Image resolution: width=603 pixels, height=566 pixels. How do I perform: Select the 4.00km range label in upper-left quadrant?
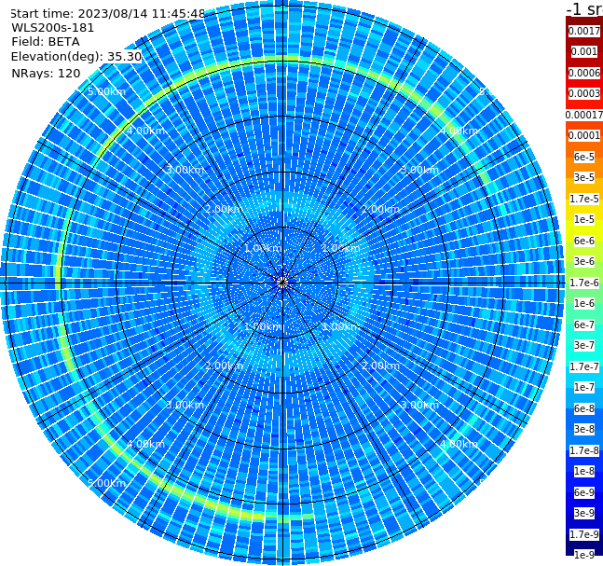(145, 131)
